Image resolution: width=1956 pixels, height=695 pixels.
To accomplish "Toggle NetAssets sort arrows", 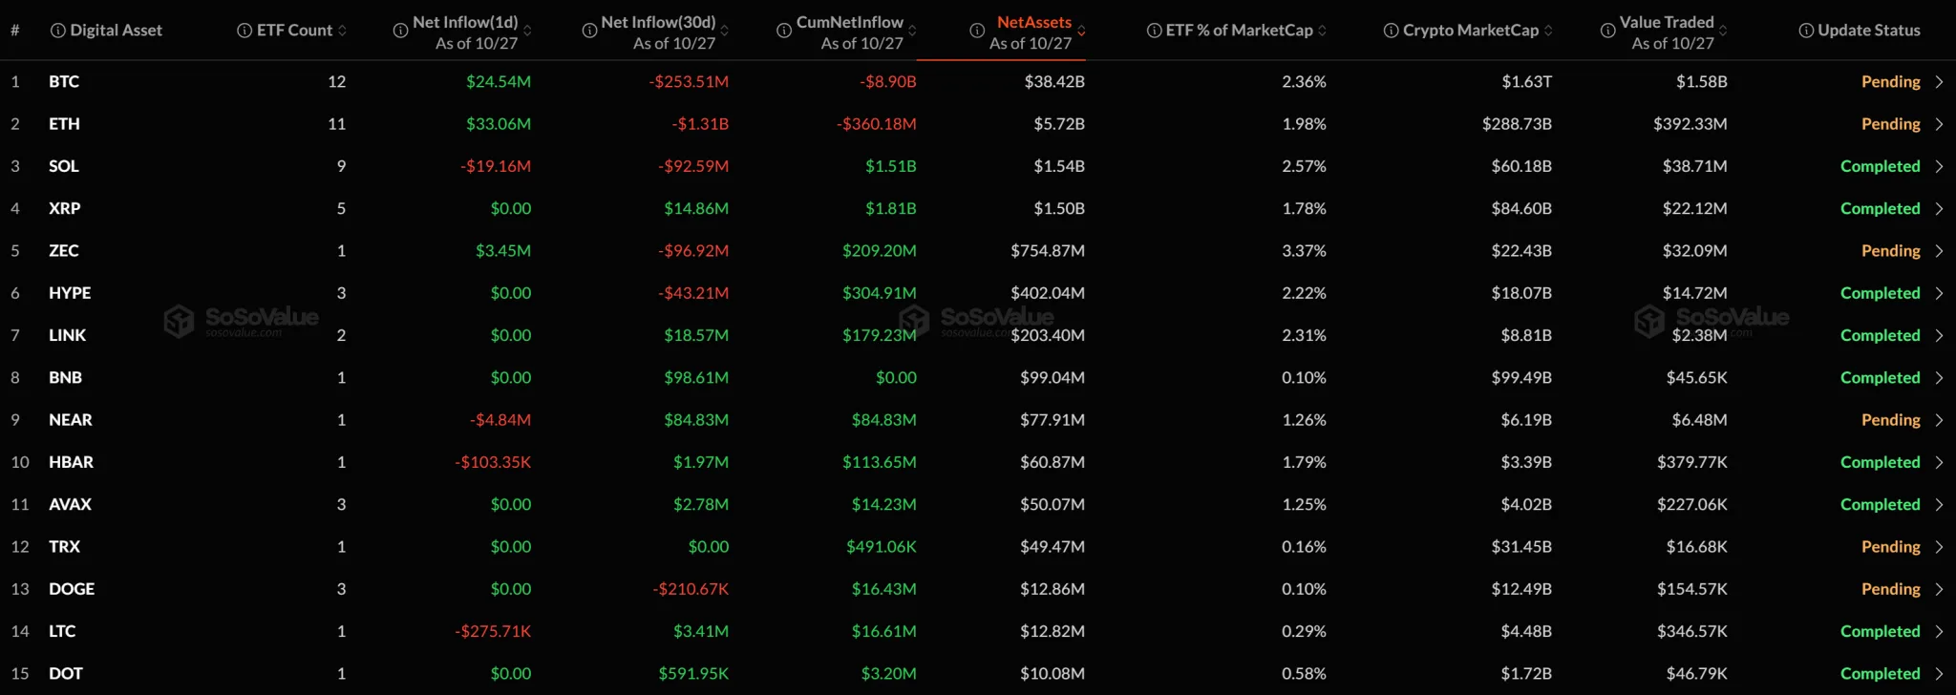I will click(x=1081, y=31).
